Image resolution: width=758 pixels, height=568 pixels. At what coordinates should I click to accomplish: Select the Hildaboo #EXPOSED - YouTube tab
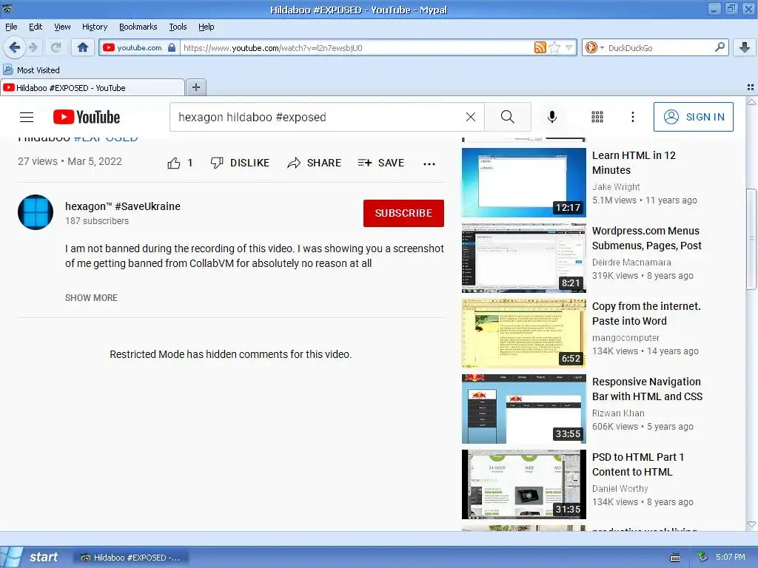pyautogui.click(x=93, y=88)
